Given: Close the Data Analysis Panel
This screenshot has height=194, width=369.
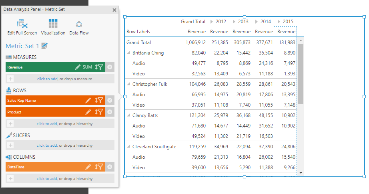Looking at the screenshot, I should pos(114,10).
